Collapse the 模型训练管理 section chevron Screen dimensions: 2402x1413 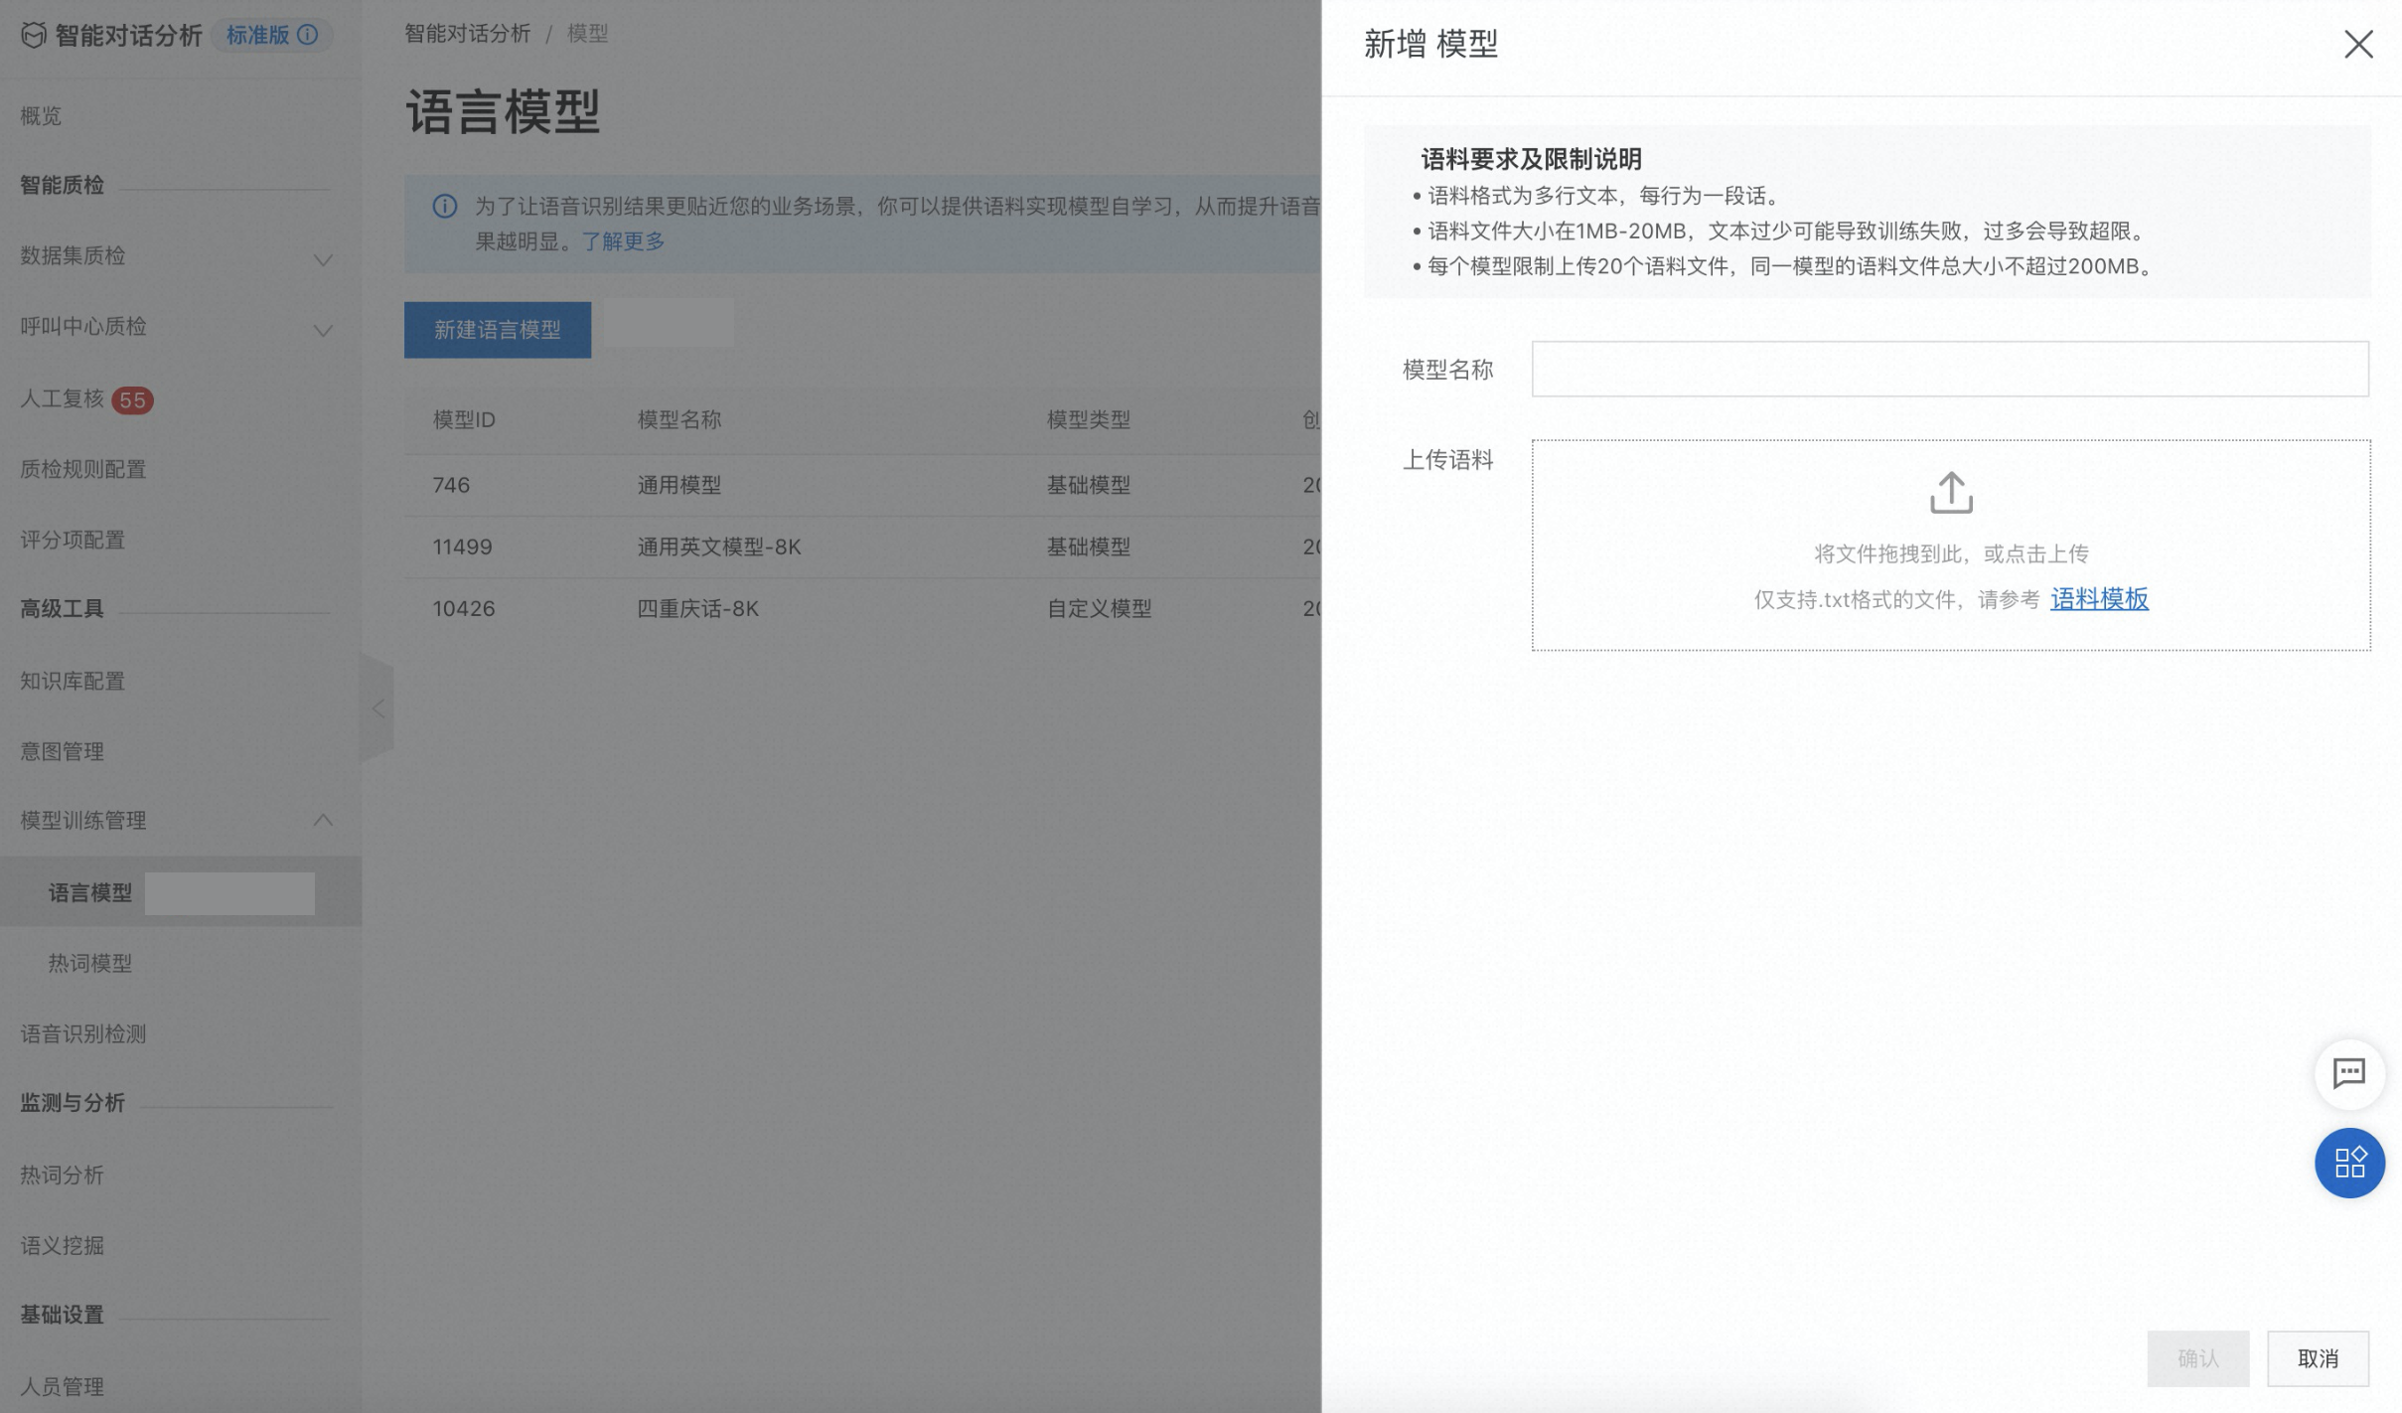tap(323, 820)
